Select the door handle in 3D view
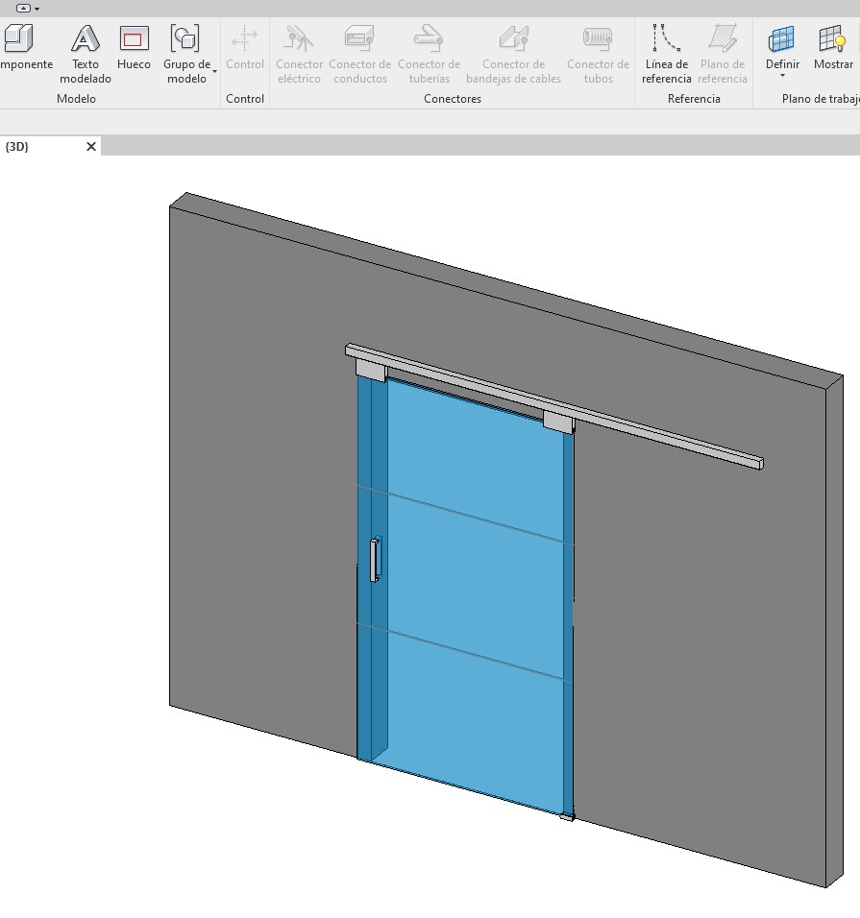This screenshot has height=918, width=860. (x=375, y=560)
